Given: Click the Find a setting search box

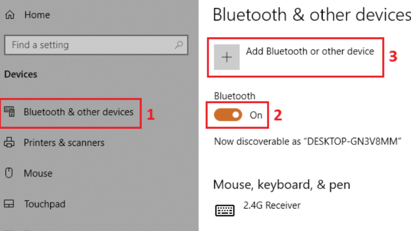Looking at the screenshot, I should click(x=87, y=45).
